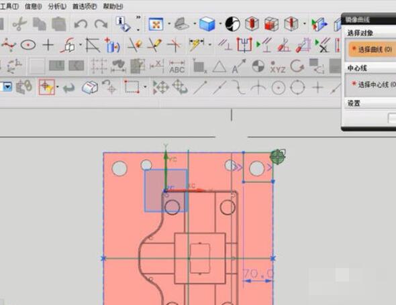Click the triangle icon in the third toolbar row
The width and height of the screenshot is (396, 305).
point(219,67)
